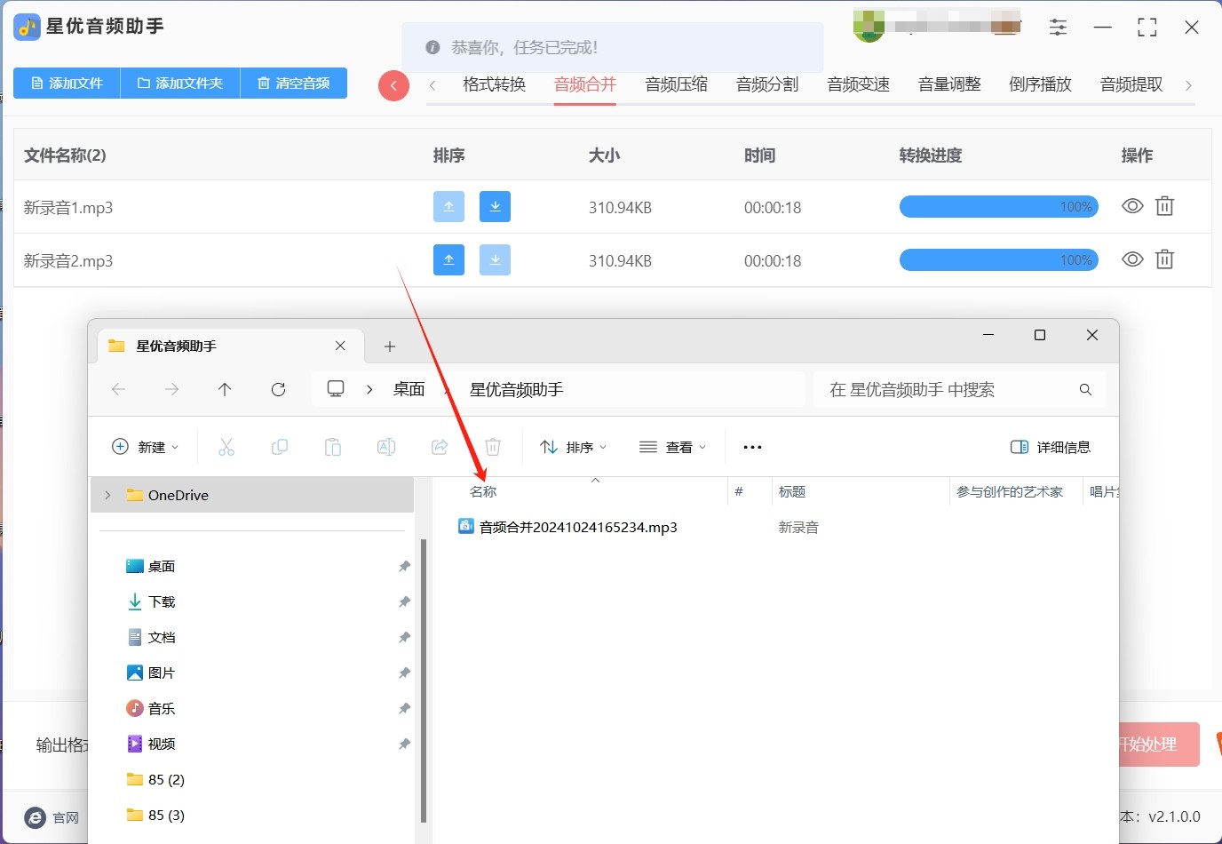Go up one folder level in explorer
The height and width of the screenshot is (844, 1222).
click(x=225, y=389)
